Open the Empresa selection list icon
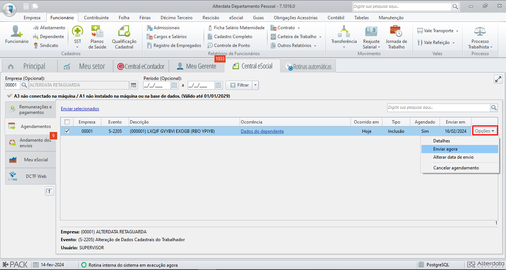The width and height of the screenshot is (506, 270). pyautogui.click(x=134, y=85)
